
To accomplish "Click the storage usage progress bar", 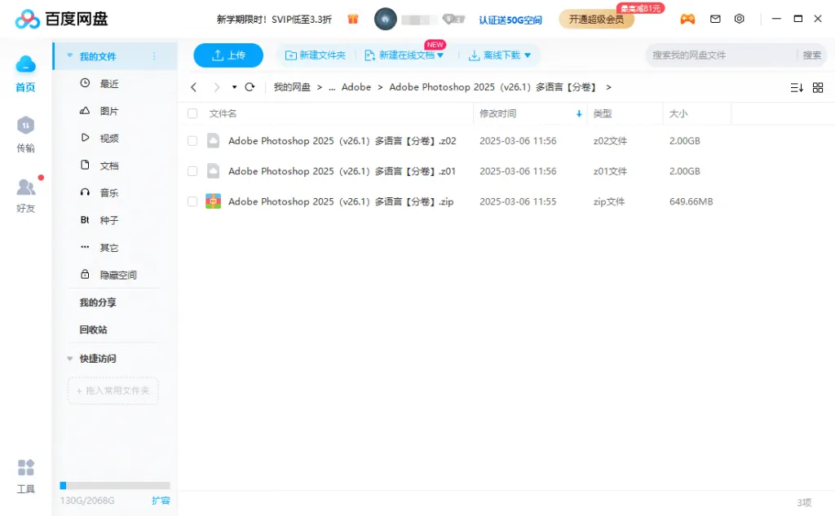I will [x=114, y=485].
